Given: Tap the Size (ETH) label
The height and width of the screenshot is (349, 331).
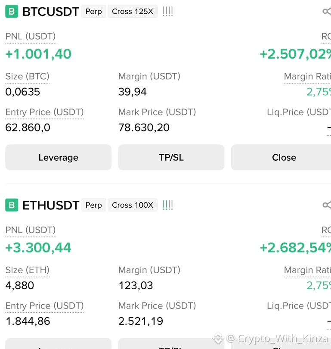Looking at the screenshot, I should click(x=28, y=270).
